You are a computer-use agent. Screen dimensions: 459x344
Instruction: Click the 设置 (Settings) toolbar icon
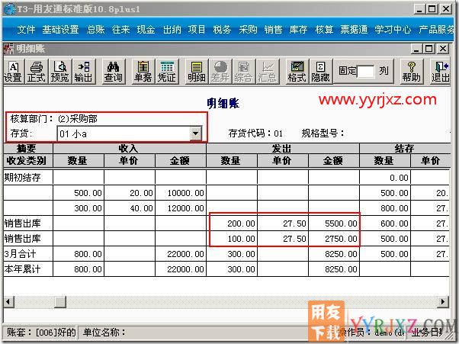pyautogui.click(x=13, y=72)
